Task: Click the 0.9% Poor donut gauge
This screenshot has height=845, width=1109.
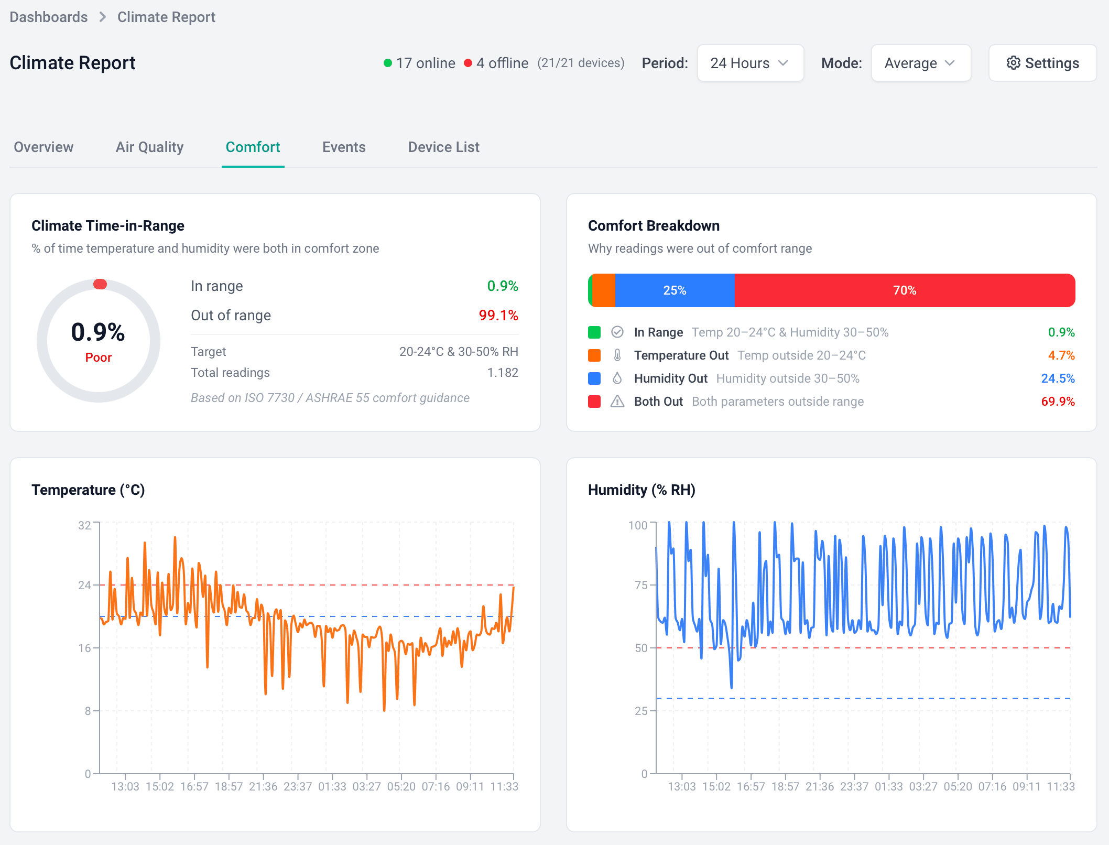Action: point(99,341)
